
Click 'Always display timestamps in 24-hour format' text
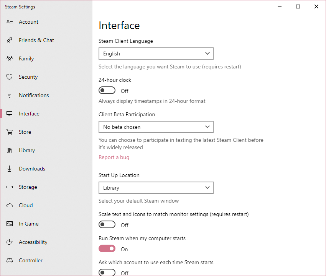pos(152,101)
